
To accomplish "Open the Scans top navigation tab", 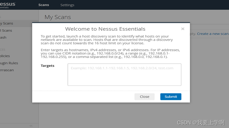I will click(44, 5).
